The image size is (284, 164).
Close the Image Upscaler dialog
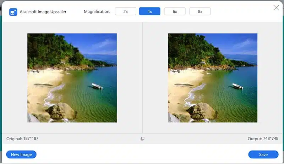276,8
